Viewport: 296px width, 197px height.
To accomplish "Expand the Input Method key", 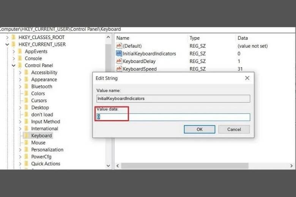I will (x=20, y=122).
